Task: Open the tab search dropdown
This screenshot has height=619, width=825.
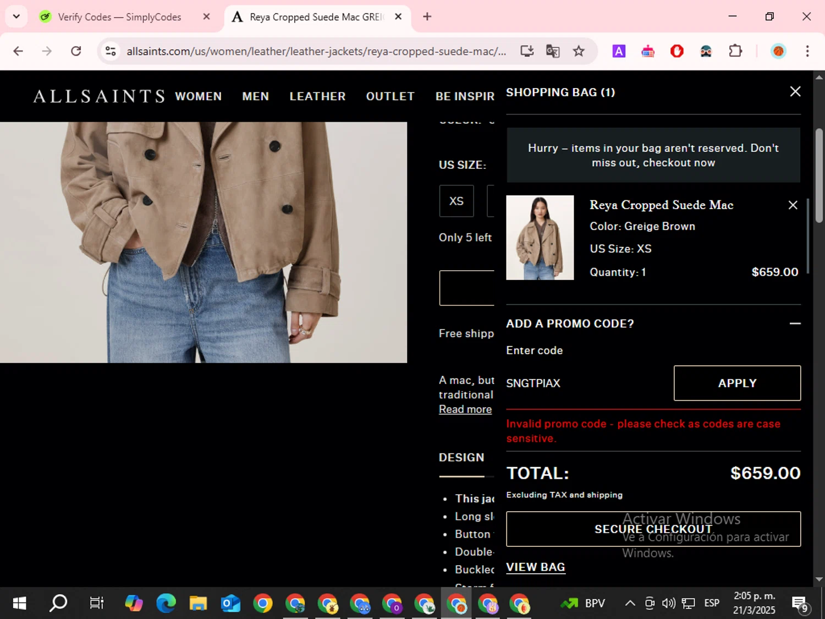Action: [x=16, y=17]
